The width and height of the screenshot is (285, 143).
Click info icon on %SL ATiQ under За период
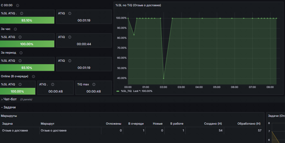click(x=20, y=61)
